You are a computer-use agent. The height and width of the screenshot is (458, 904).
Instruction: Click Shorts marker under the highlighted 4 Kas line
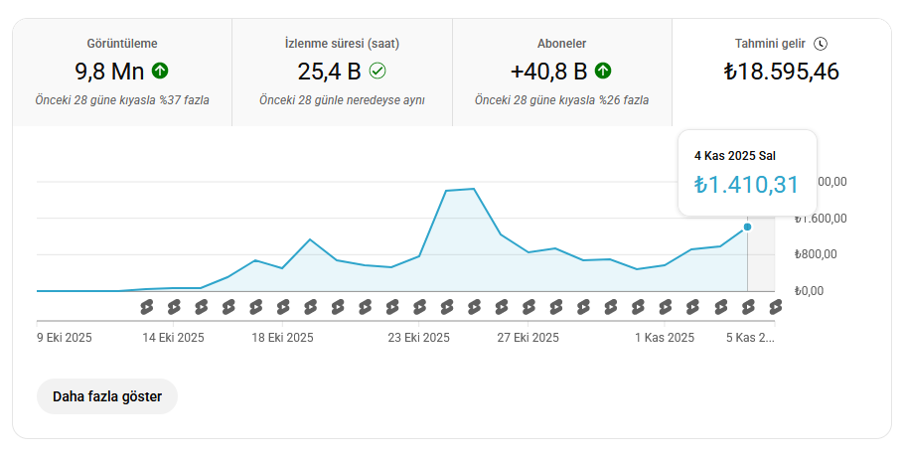coord(748,307)
